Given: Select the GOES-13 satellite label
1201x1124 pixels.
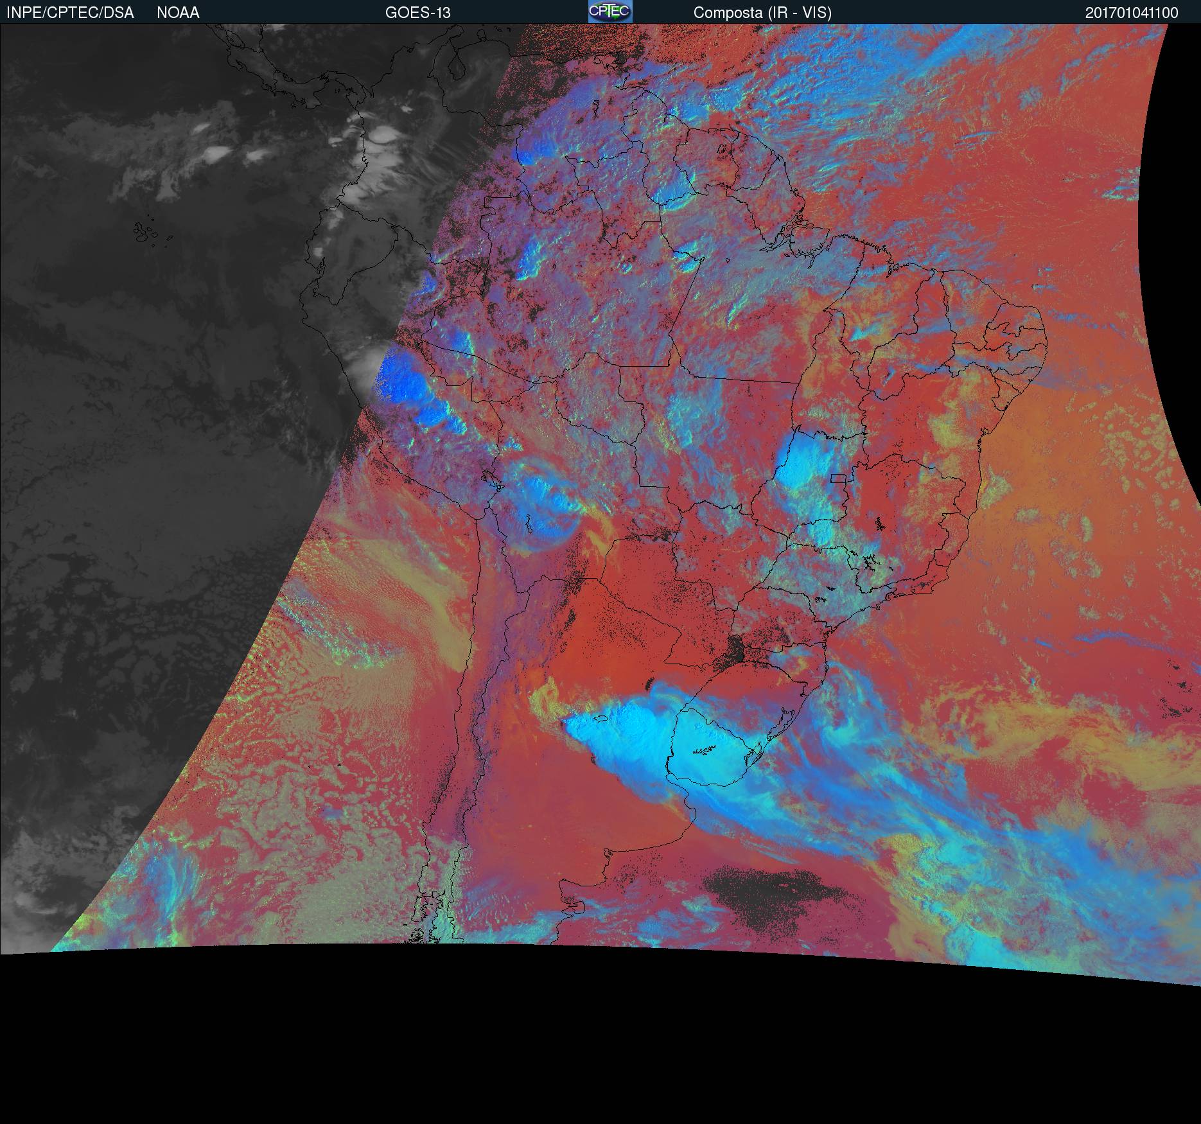Looking at the screenshot, I should click(x=417, y=13).
